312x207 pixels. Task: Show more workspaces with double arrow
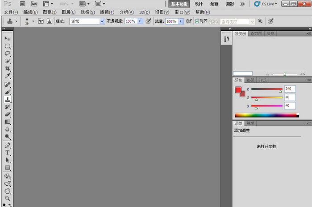242,4
